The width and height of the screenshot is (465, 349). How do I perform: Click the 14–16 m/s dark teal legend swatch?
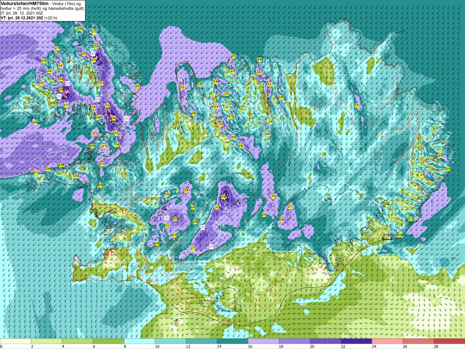point(232,341)
